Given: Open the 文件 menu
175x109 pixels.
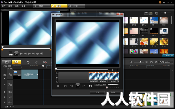Looking at the screenshot, I should tap(4, 6).
